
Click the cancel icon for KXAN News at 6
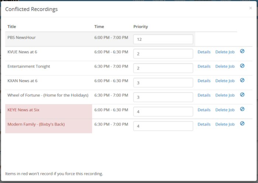pos(242,80)
